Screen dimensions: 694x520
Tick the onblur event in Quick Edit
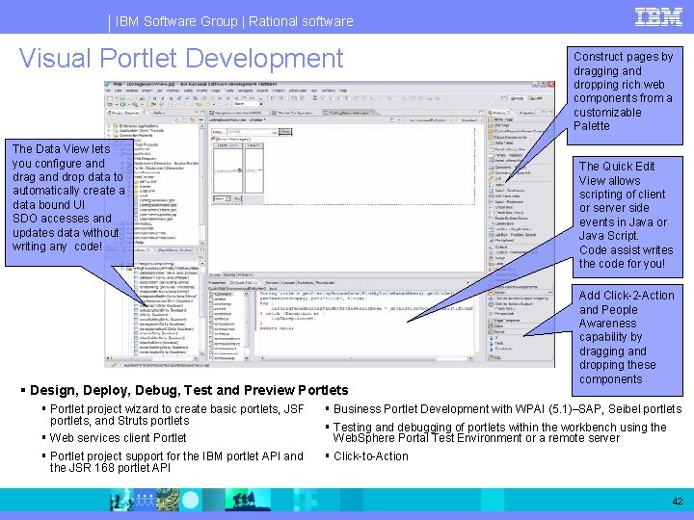click(211, 299)
